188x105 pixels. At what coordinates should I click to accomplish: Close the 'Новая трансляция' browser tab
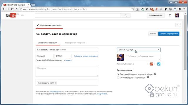[28, 5]
